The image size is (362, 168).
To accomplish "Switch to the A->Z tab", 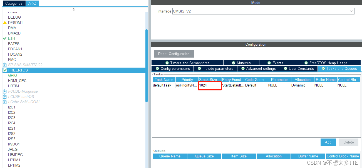I will click(33, 3).
